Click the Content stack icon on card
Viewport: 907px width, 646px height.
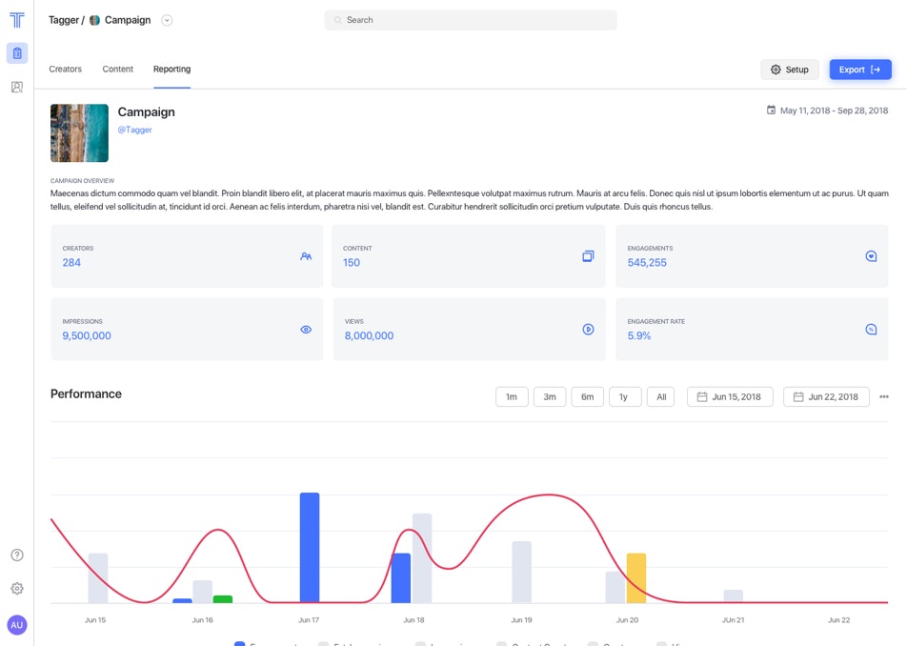(588, 256)
